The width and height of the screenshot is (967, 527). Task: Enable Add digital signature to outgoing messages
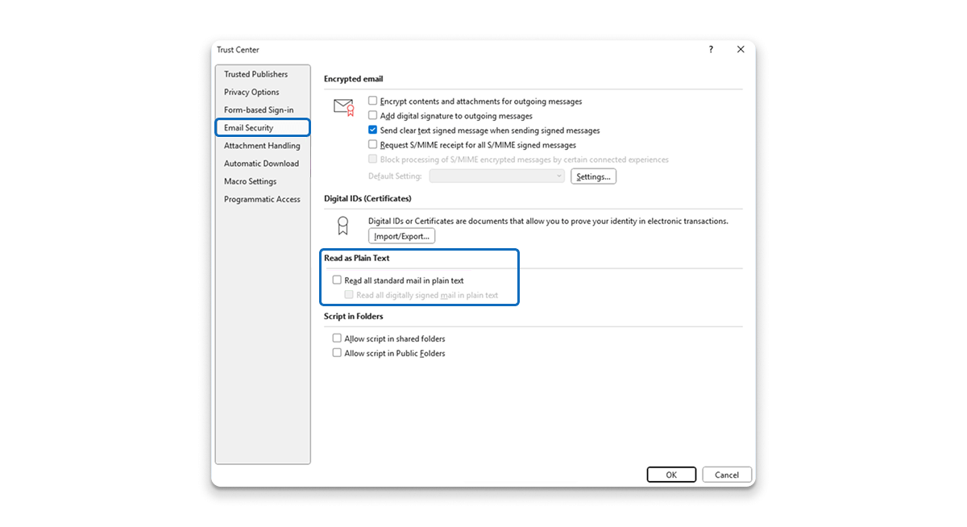[372, 115]
